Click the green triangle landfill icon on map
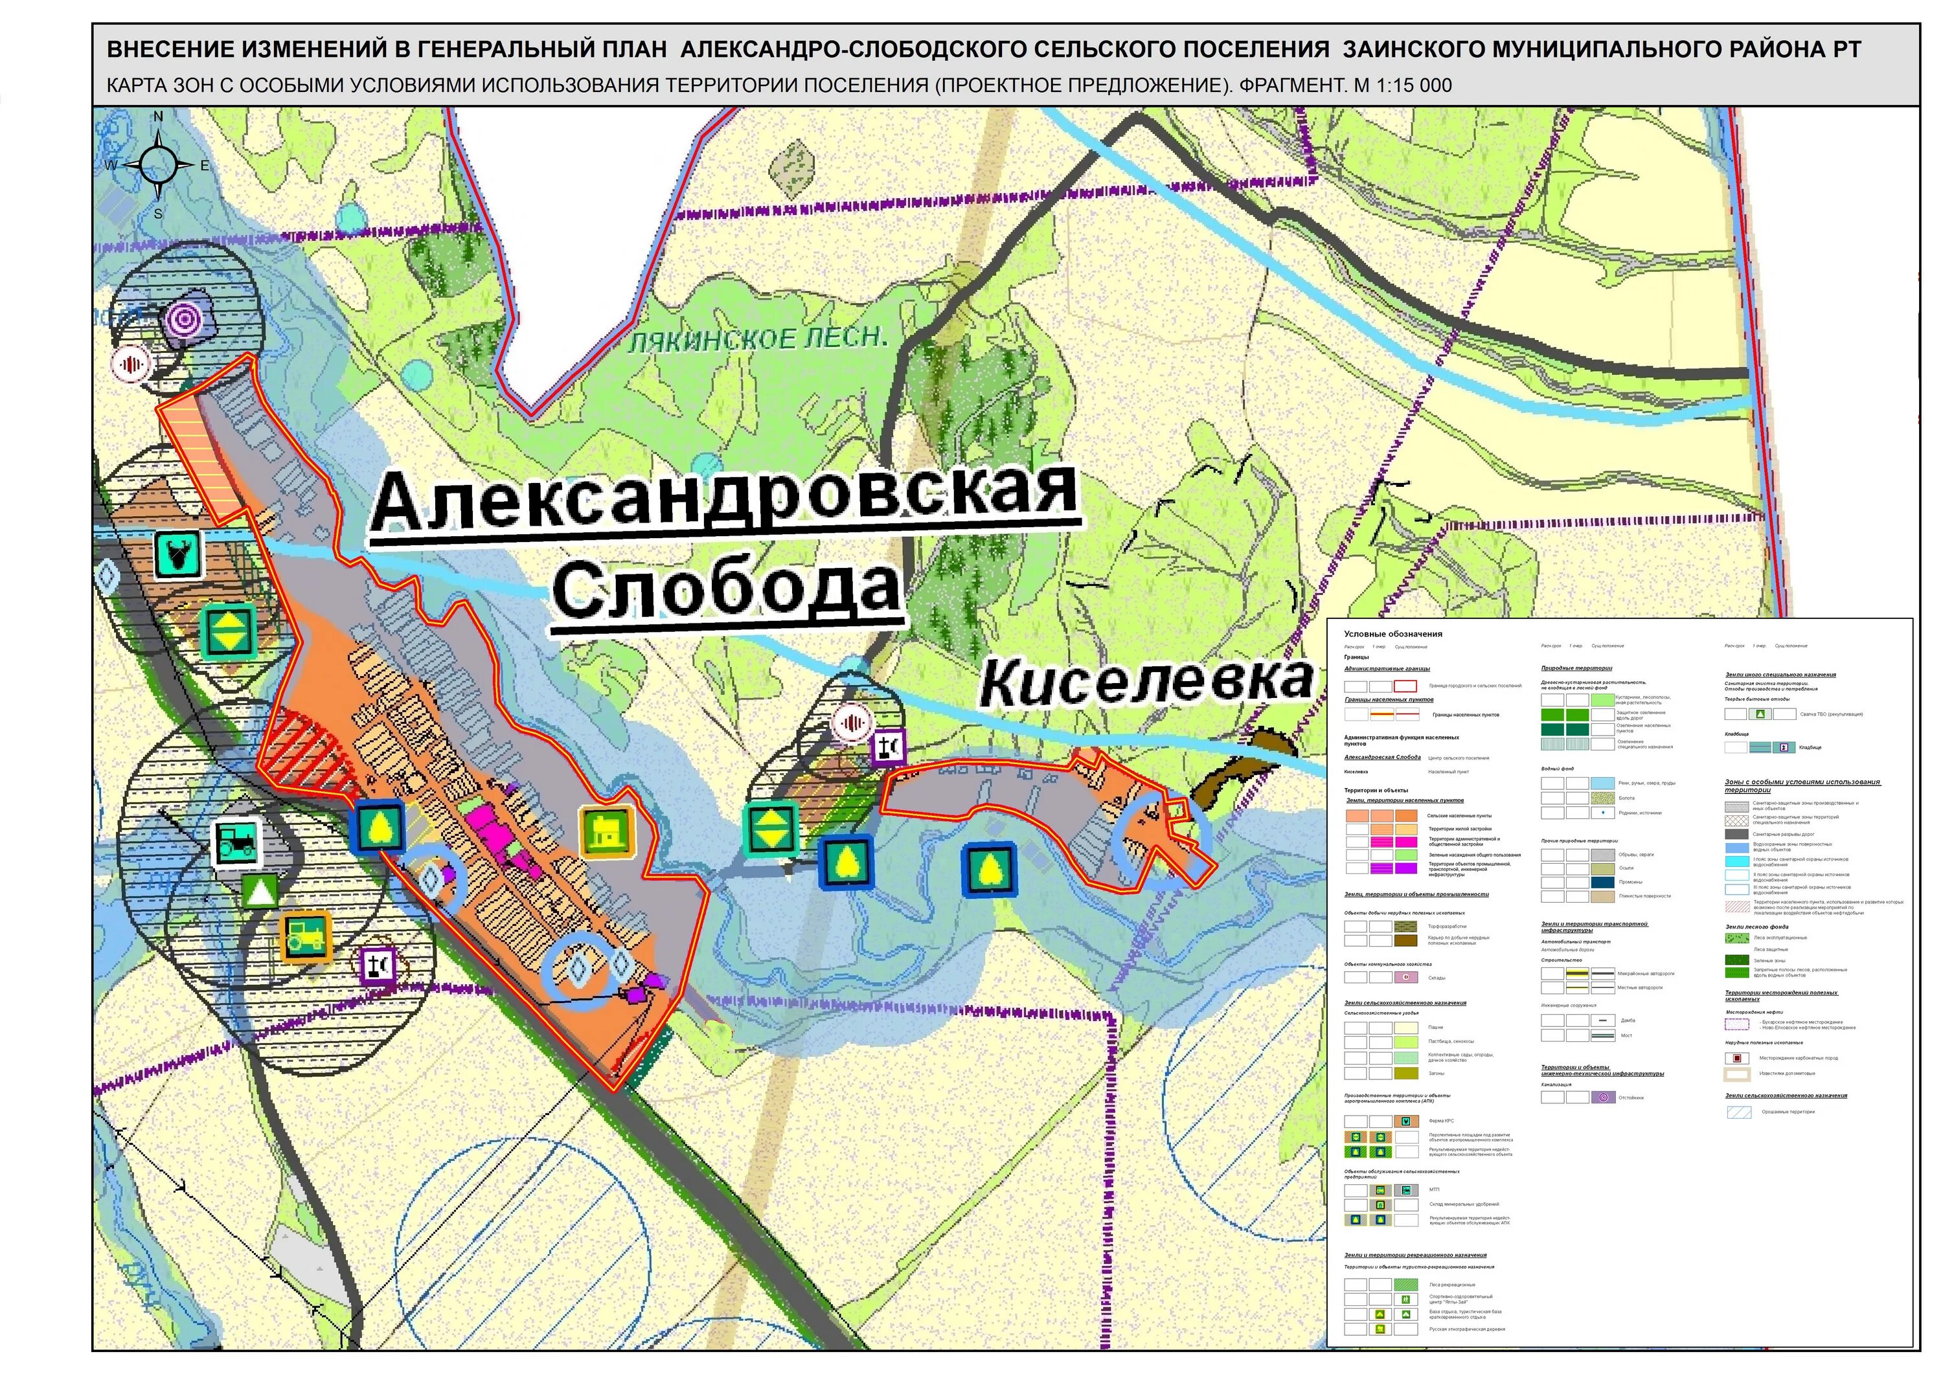Image resolution: width=1943 pixels, height=1374 pixels. pyautogui.click(x=259, y=892)
